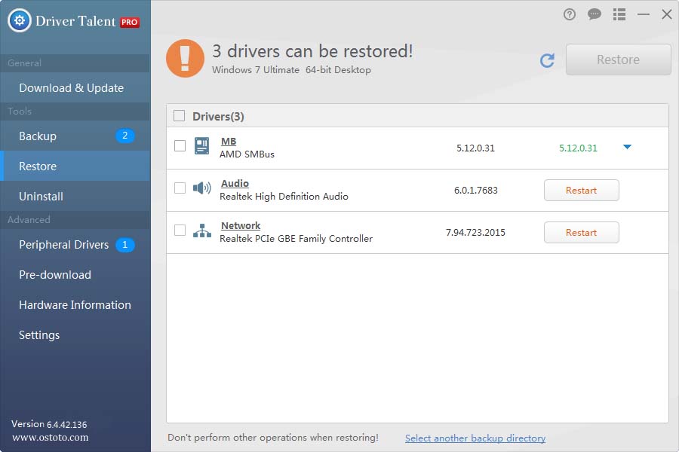
Task: Click the orange exclamation warning icon
Action: pyautogui.click(x=185, y=59)
